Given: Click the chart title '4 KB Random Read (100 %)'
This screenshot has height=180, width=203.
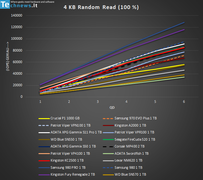Looking at the screenshot, I should pos(101,7).
